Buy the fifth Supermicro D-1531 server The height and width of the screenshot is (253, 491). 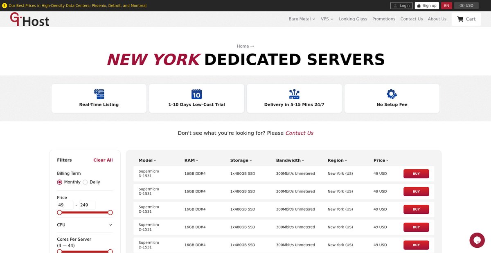click(x=416, y=245)
